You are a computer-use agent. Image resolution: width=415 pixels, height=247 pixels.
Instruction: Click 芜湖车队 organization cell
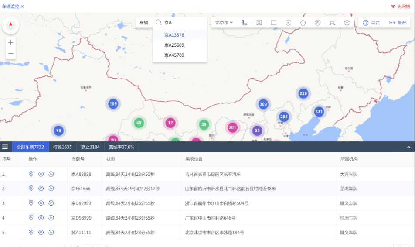(349, 189)
